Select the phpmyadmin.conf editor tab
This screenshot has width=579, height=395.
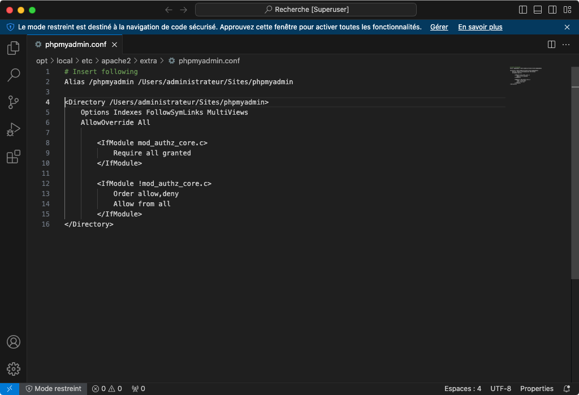[76, 45]
